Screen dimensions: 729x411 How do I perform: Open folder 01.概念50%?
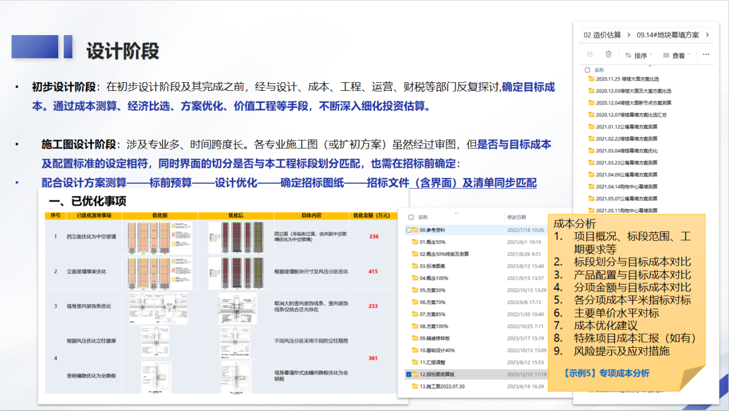(429, 242)
